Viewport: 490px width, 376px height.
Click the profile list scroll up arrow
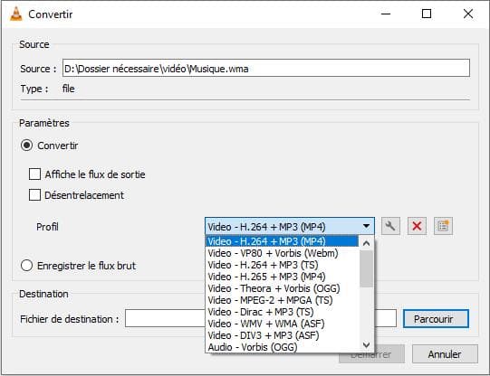tap(367, 243)
